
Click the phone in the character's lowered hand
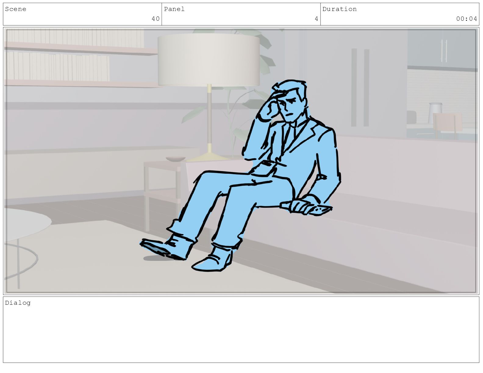coord(323,209)
